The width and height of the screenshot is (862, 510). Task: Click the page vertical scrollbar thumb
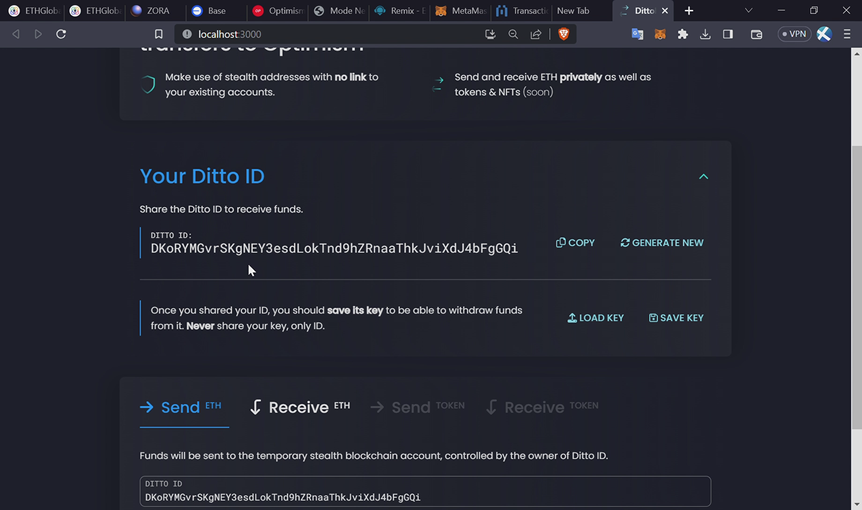pos(856,287)
